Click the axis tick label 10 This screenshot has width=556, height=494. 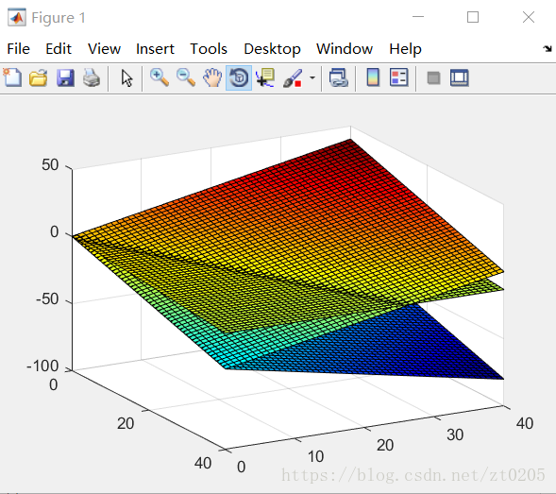(x=315, y=457)
